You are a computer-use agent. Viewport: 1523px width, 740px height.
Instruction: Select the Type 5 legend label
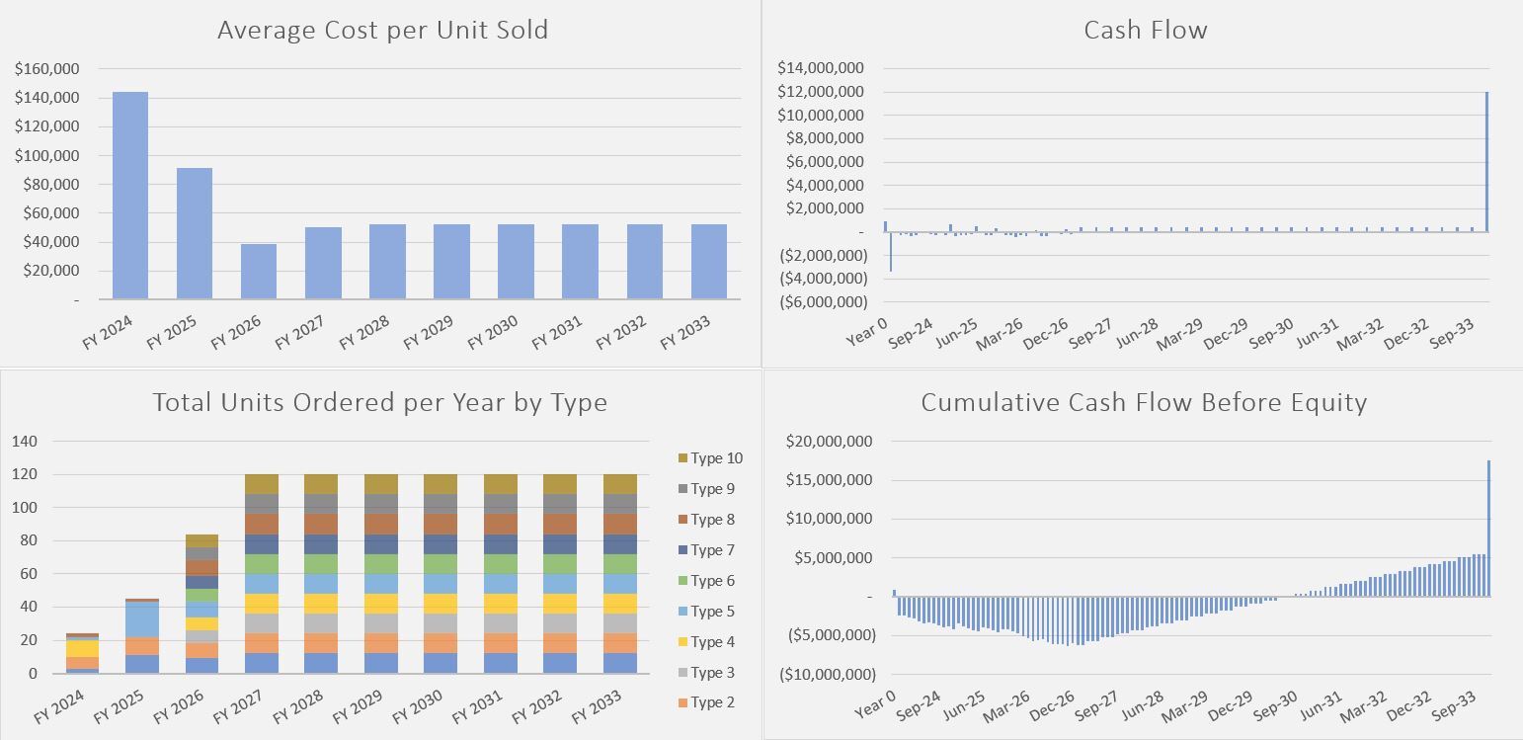pos(712,612)
